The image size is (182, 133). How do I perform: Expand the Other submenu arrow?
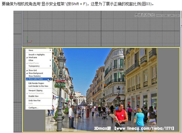point(50,60)
